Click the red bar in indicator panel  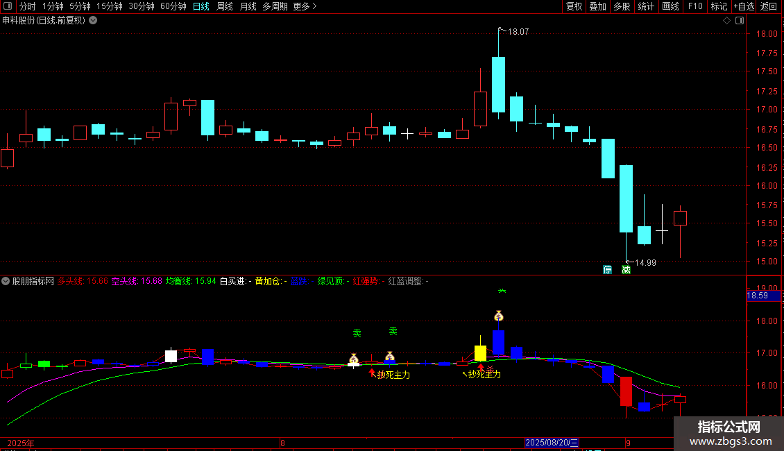(x=626, y=391)
